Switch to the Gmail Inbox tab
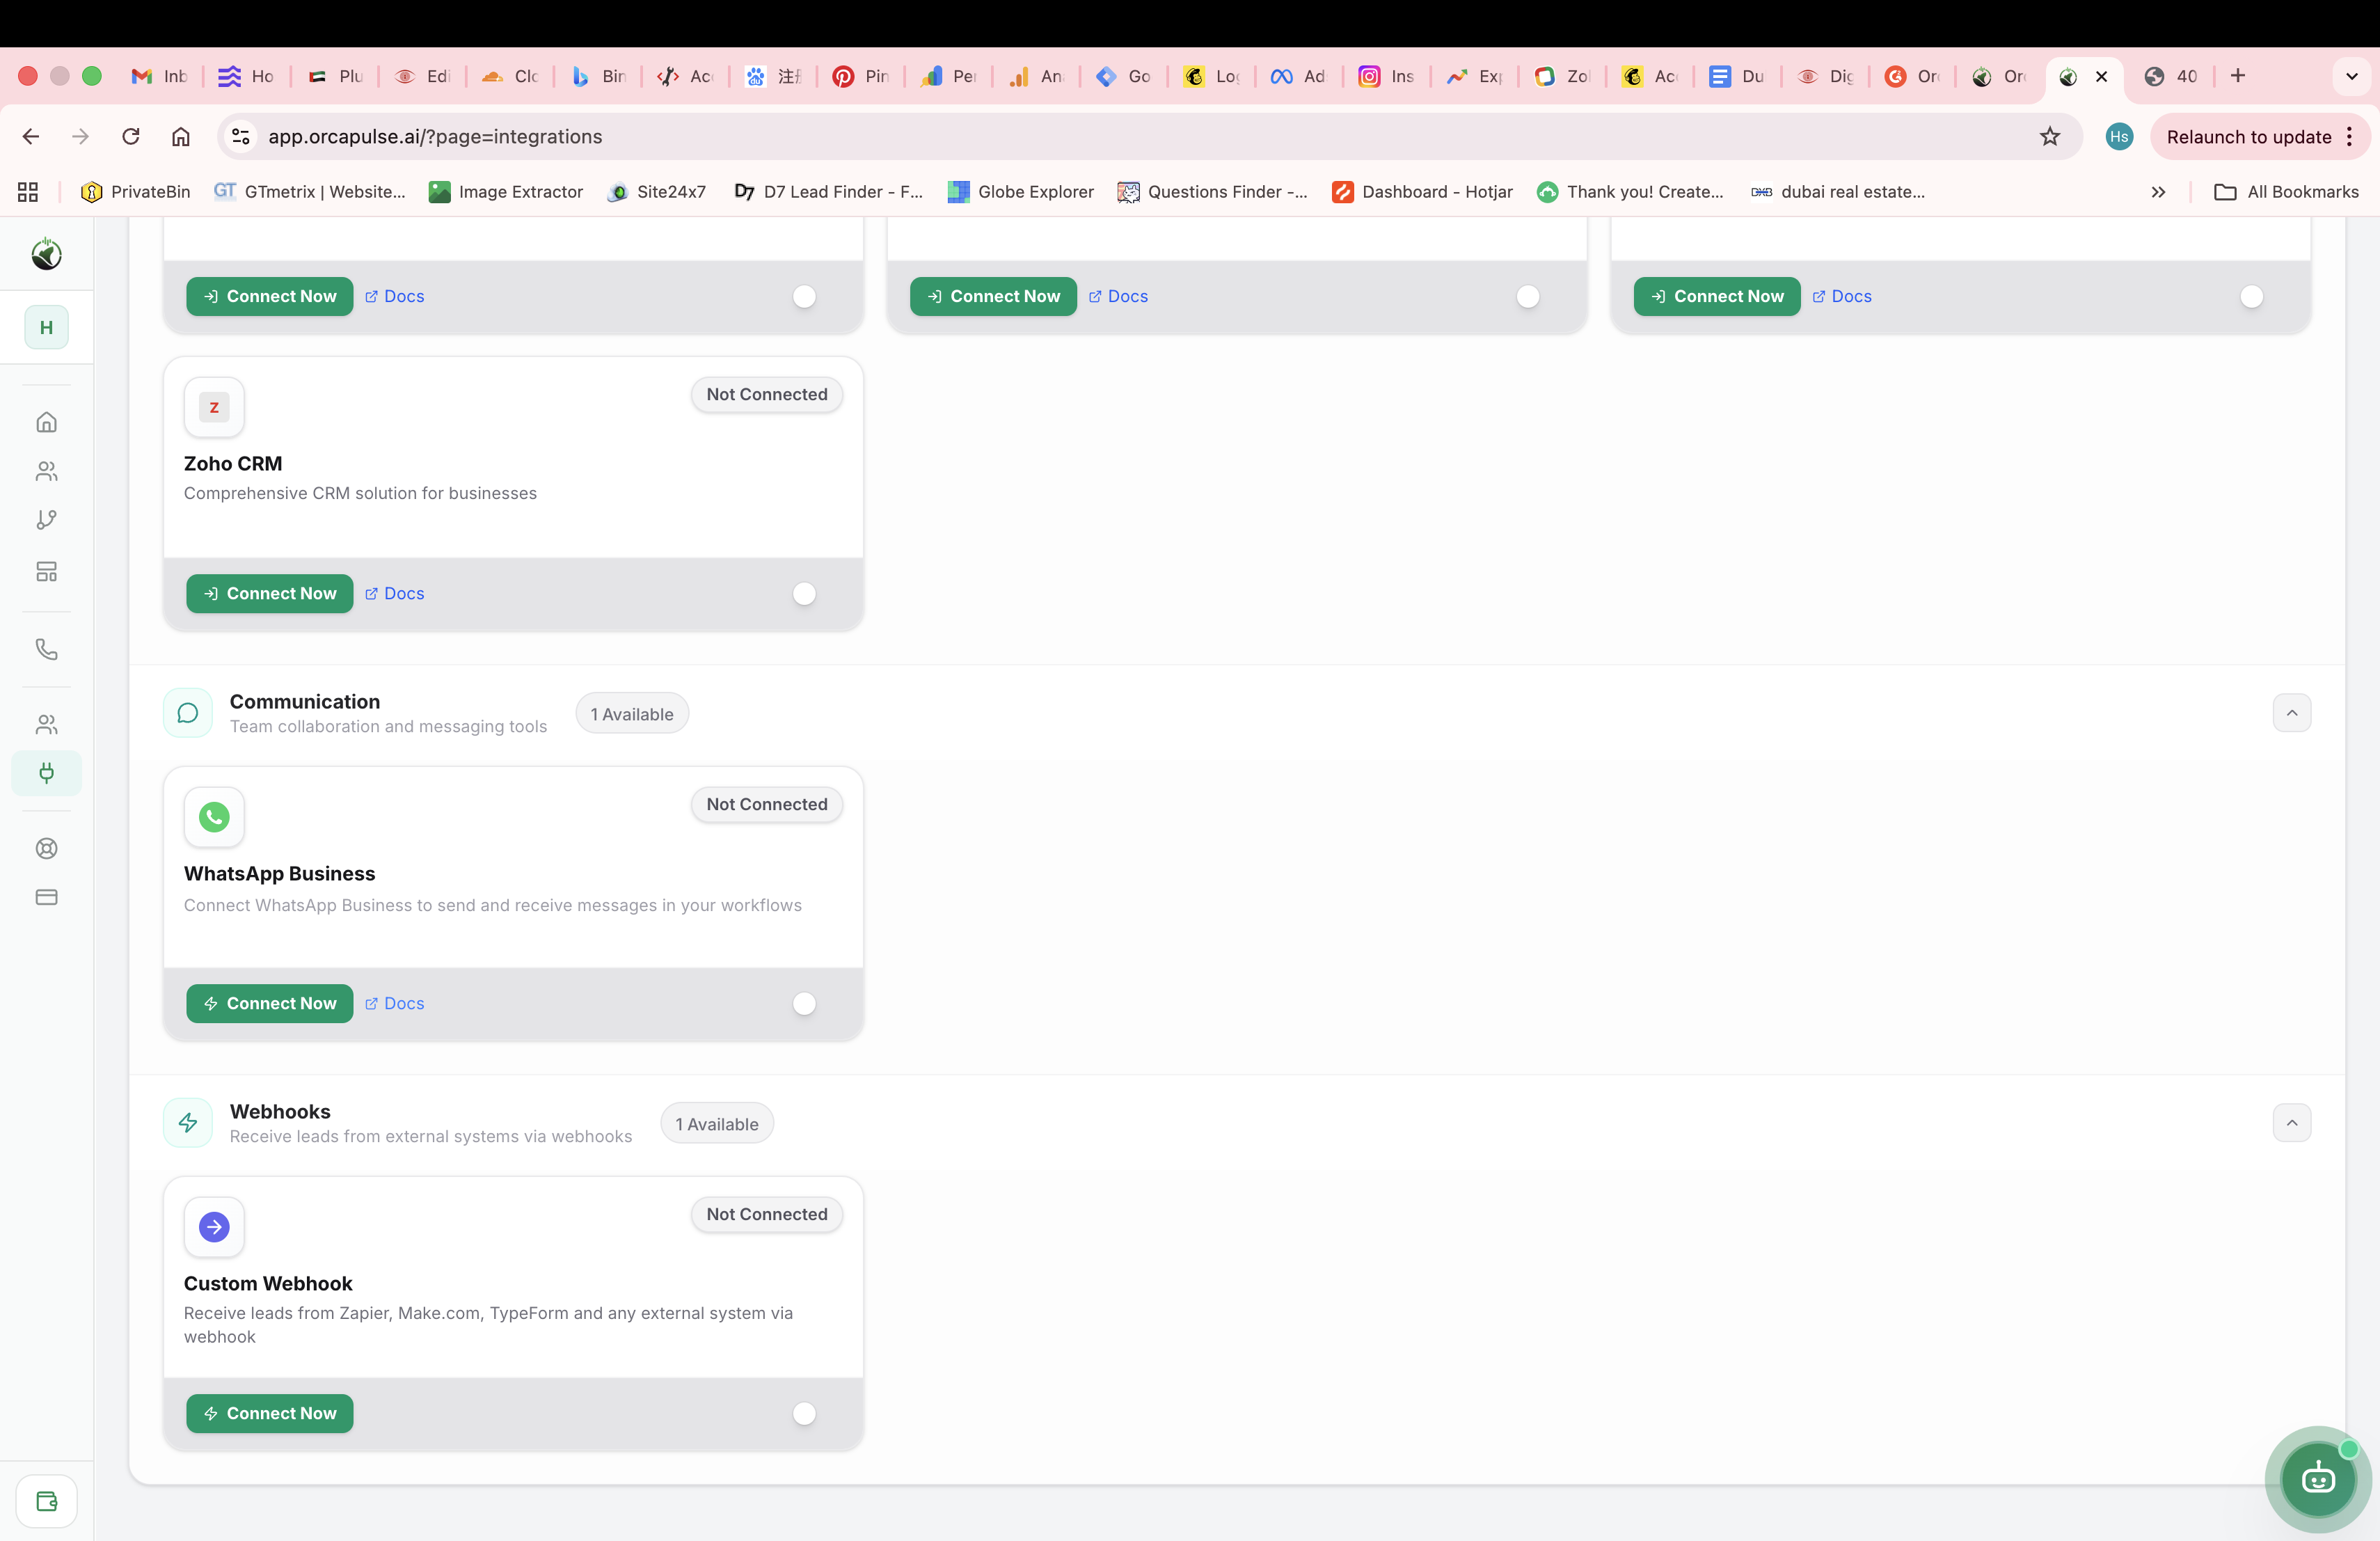The height and width of the screenshot is (1541, 2380). 161,76
